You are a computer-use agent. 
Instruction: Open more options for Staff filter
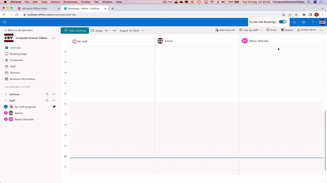pos(54,100)
